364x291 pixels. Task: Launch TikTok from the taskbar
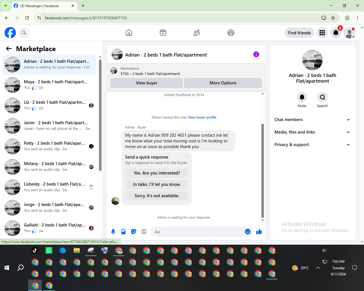click(35, 250)
